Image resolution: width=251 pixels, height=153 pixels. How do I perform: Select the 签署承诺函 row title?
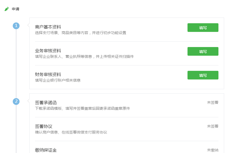pos(46,102)
